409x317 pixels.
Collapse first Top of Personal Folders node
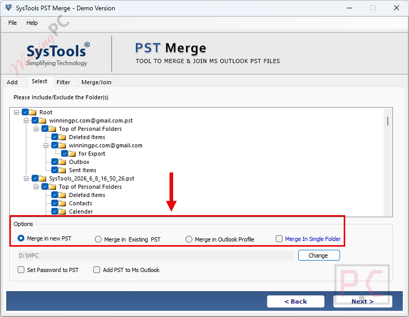pyautogui.click(x=36, y=129)
